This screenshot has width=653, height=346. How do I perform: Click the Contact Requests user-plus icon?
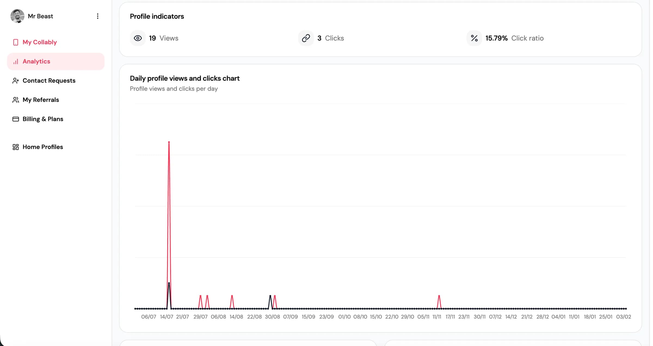click(x=16, y=81)
